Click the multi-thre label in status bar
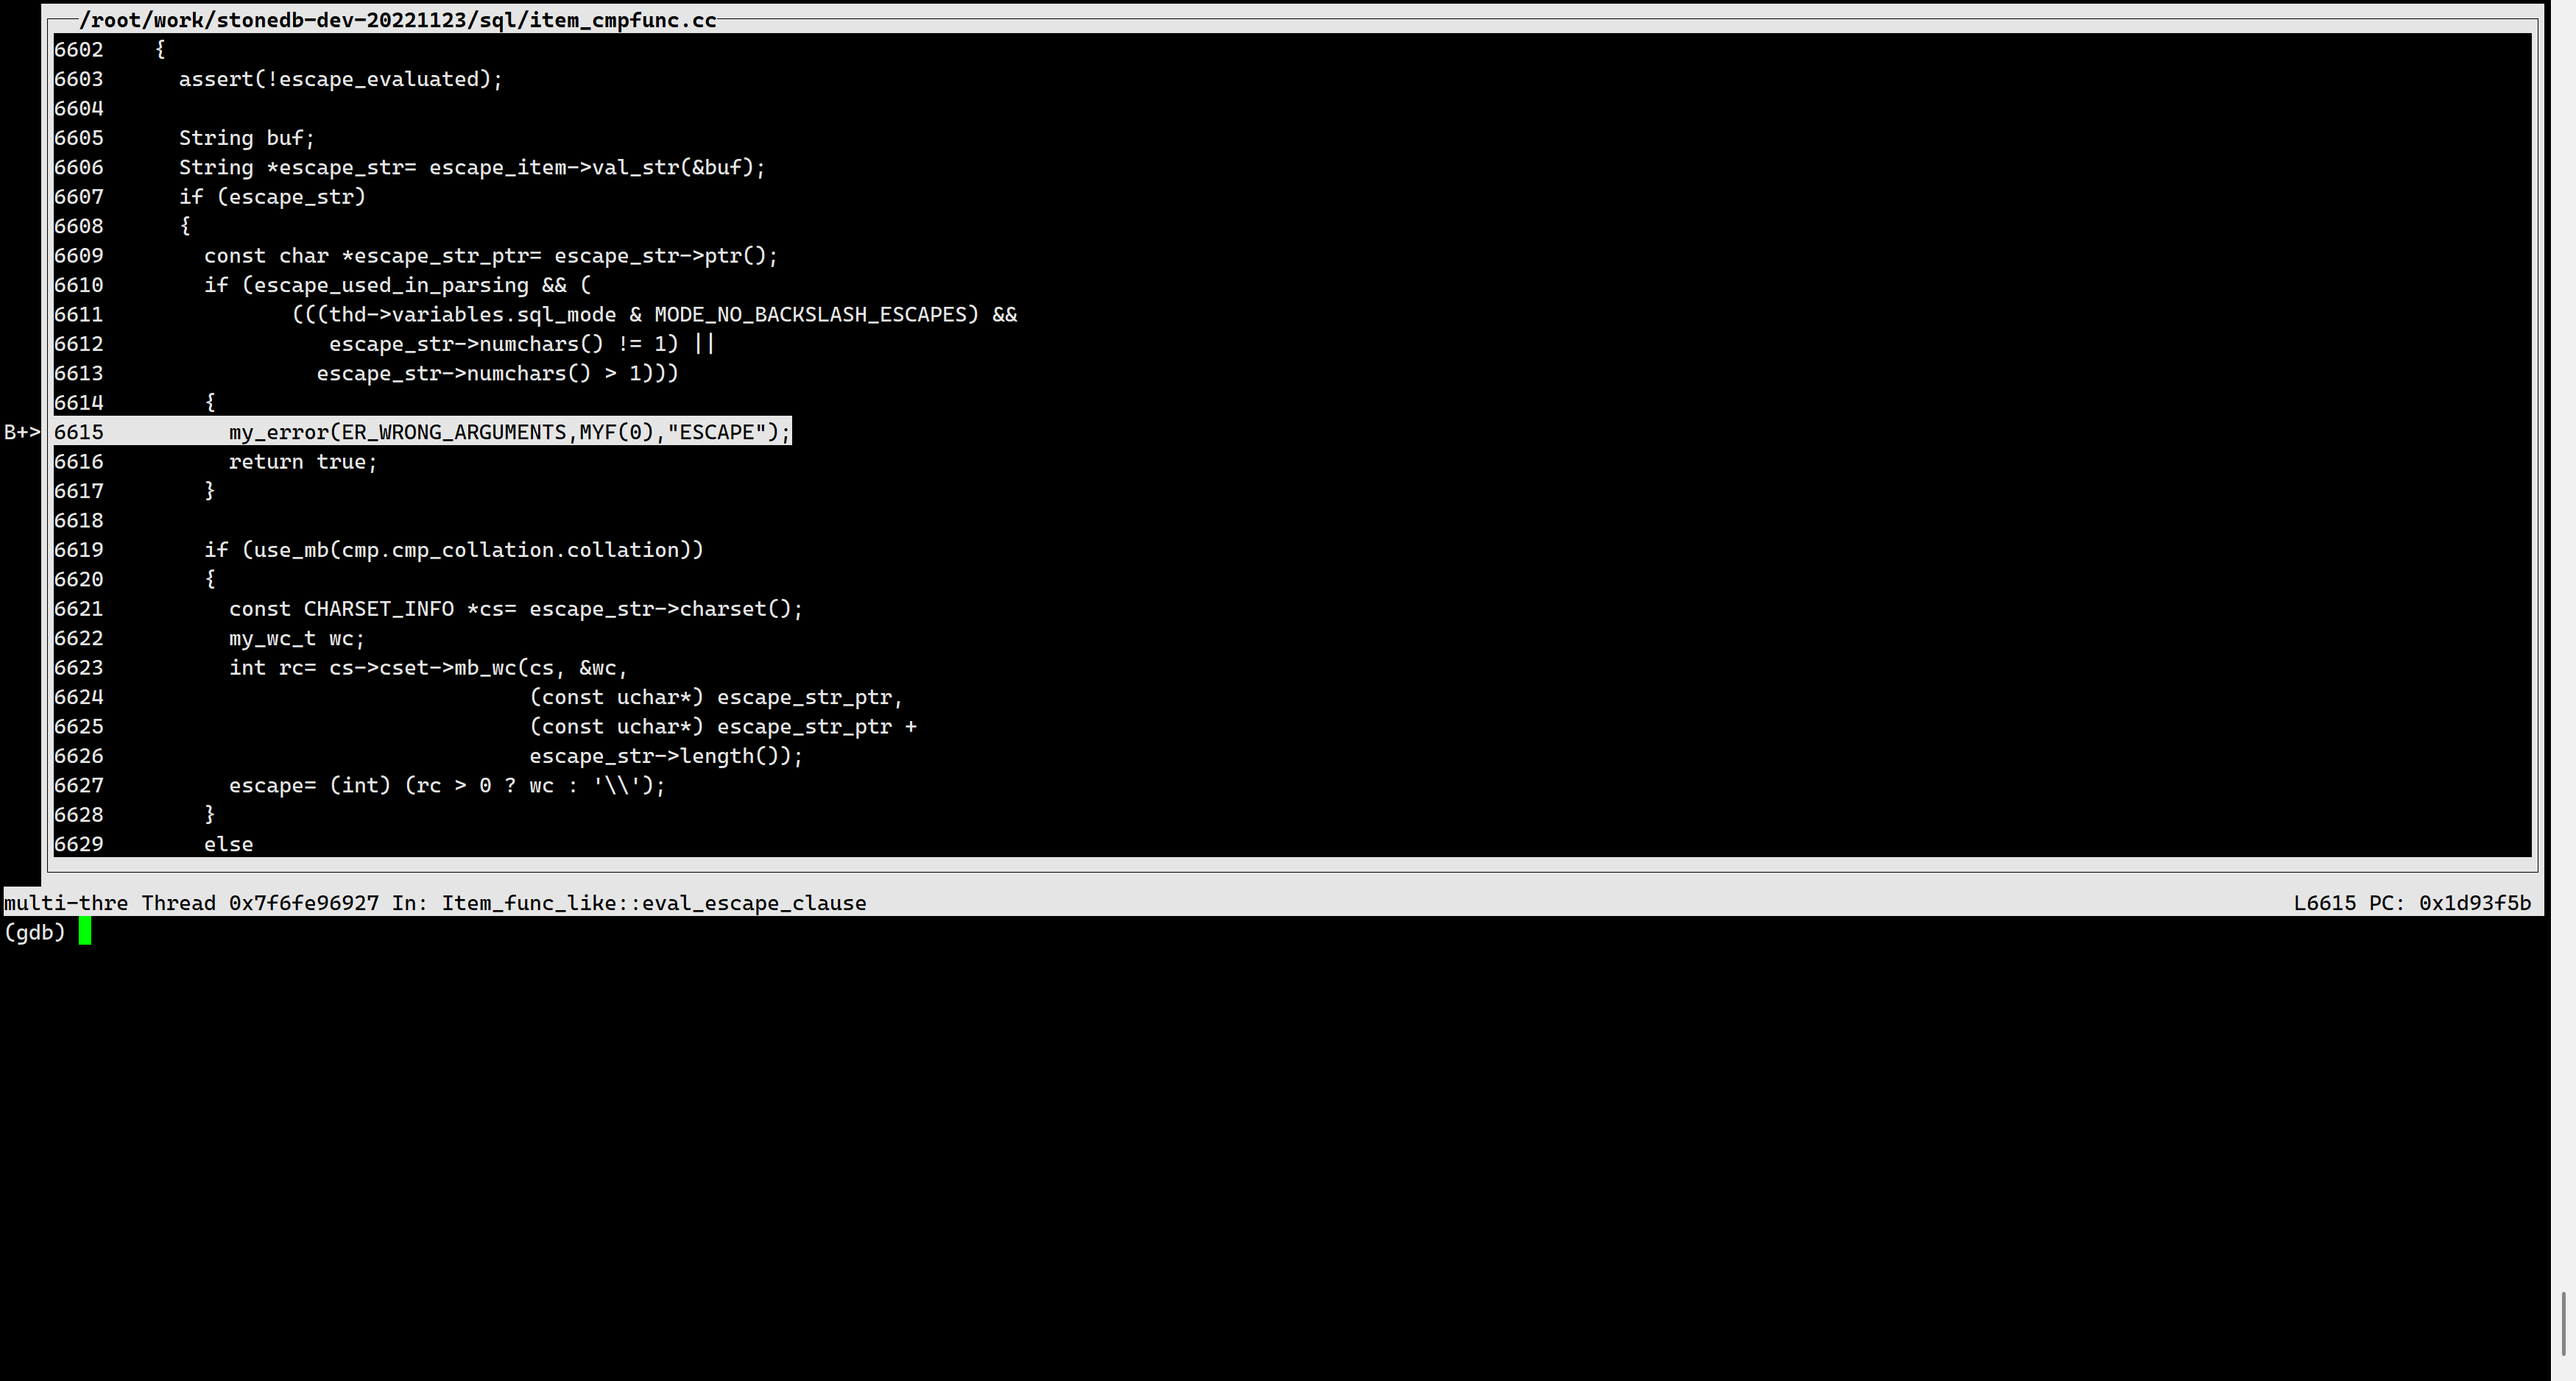The image size is (2576, 1381). coord(64,902)
